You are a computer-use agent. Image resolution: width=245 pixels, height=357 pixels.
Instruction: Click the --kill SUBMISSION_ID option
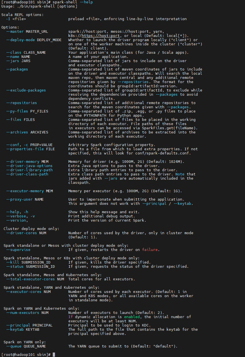tap(28, 262)
